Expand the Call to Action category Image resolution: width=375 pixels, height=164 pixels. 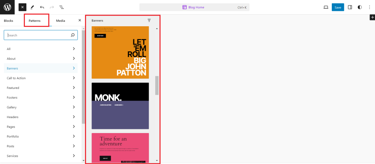(40, 78)
